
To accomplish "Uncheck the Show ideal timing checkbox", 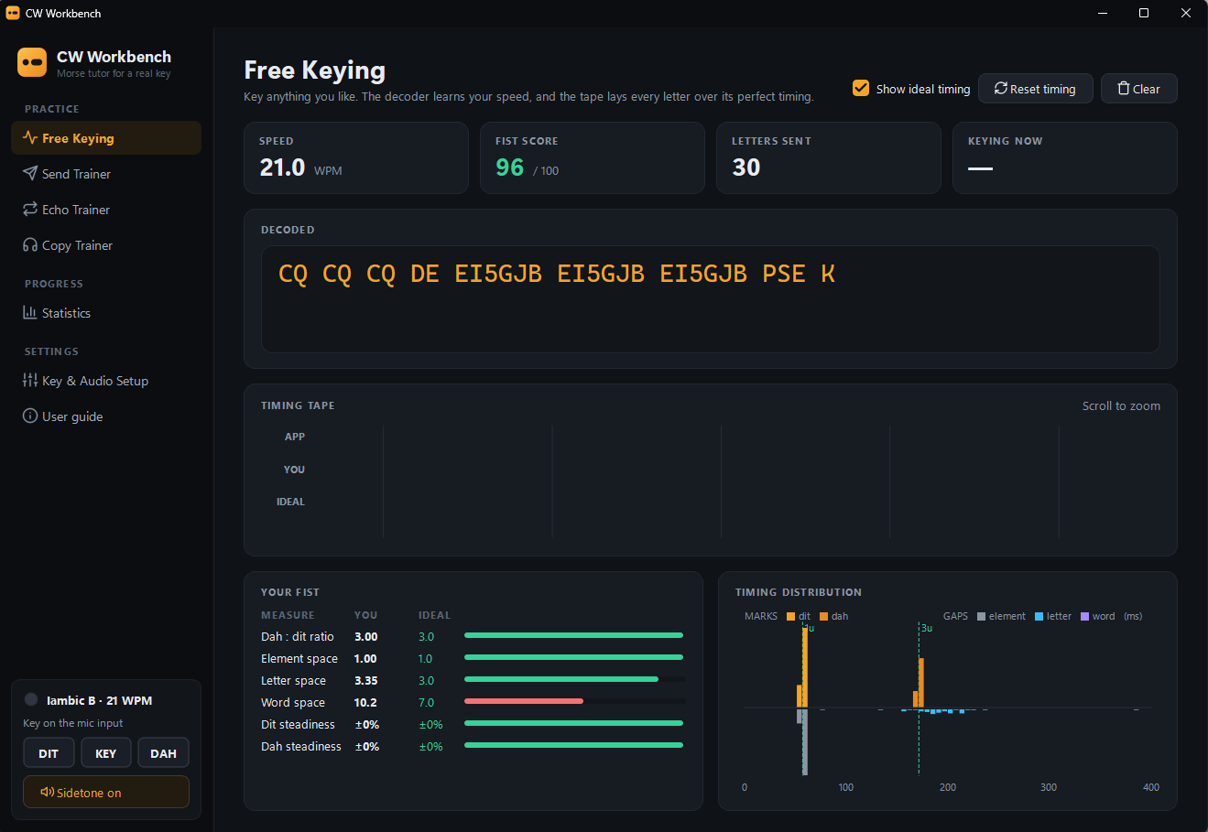I will pos(861,88).
